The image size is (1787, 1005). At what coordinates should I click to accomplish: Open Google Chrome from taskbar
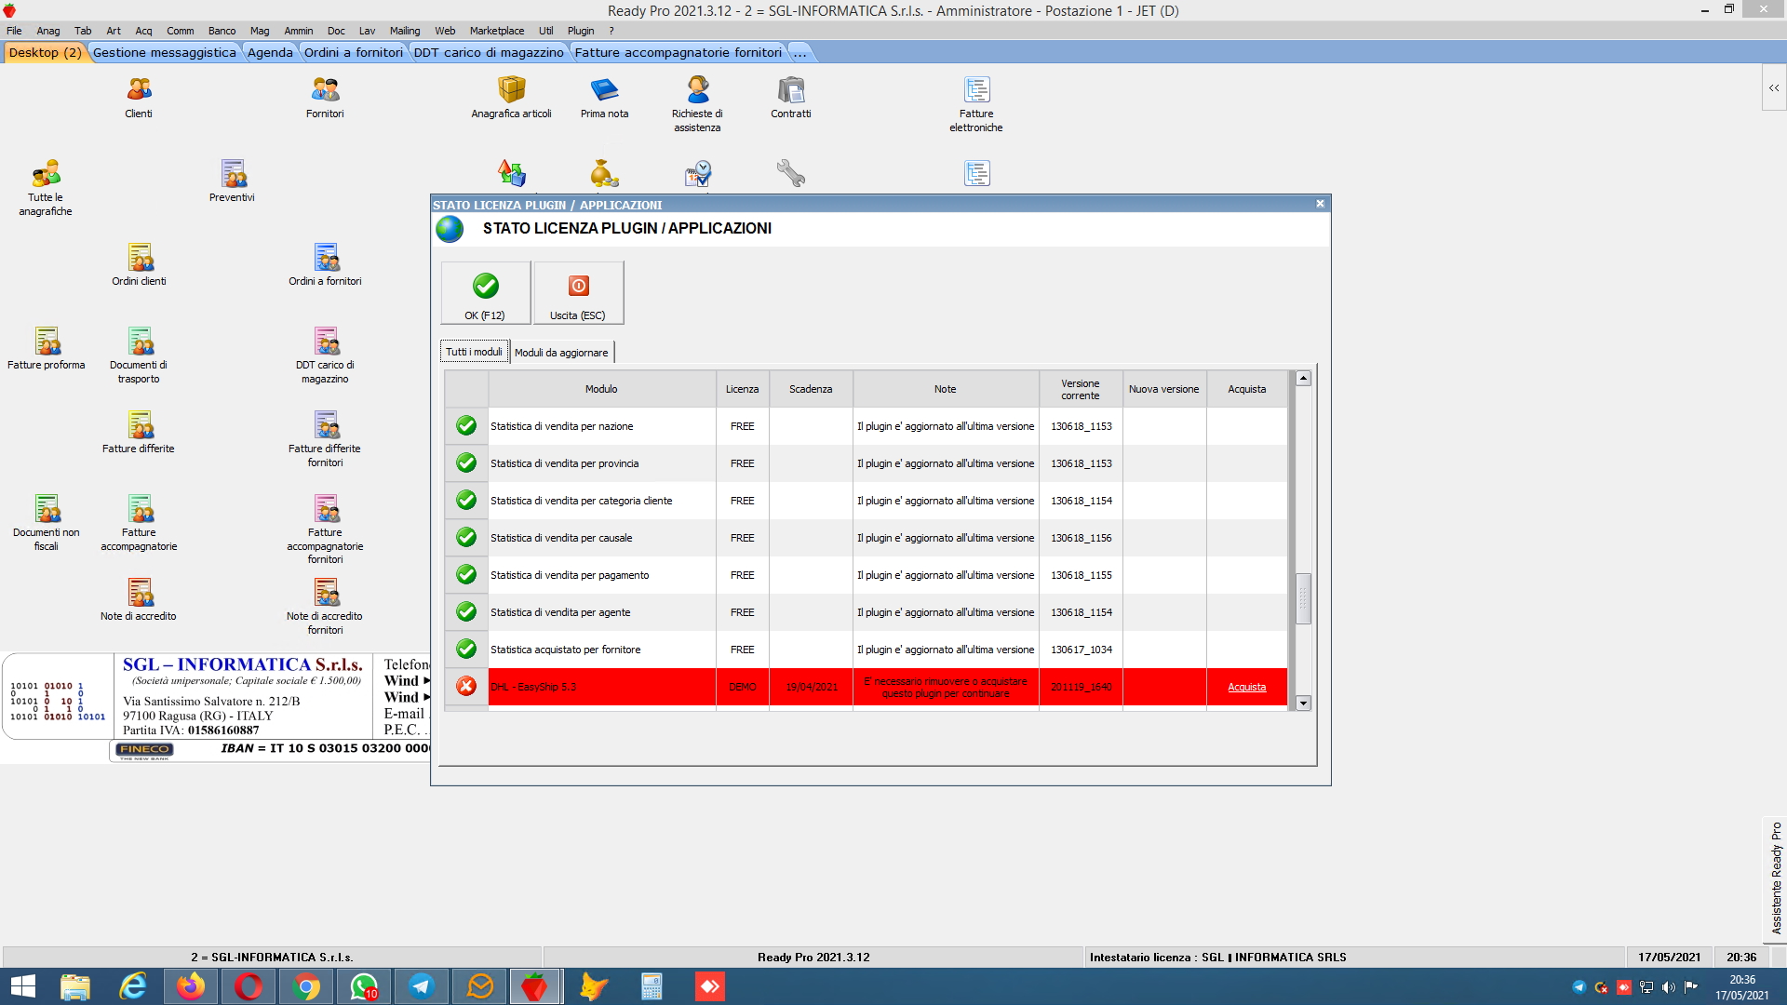pyautogui.click(x=306, y=986)
